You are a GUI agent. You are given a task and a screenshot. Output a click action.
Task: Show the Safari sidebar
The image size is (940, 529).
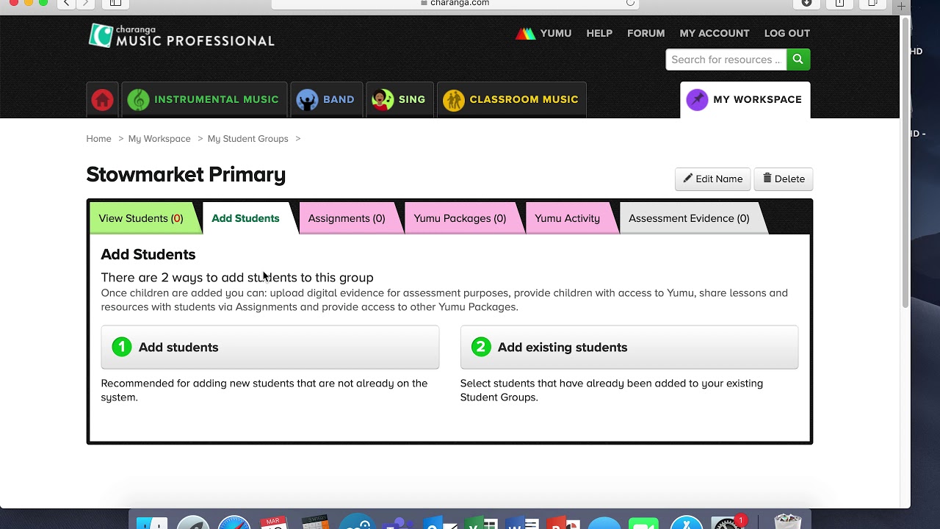tap(115, 3)
